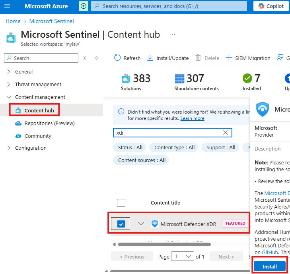Open Community in the sidebar

(38, 136)
